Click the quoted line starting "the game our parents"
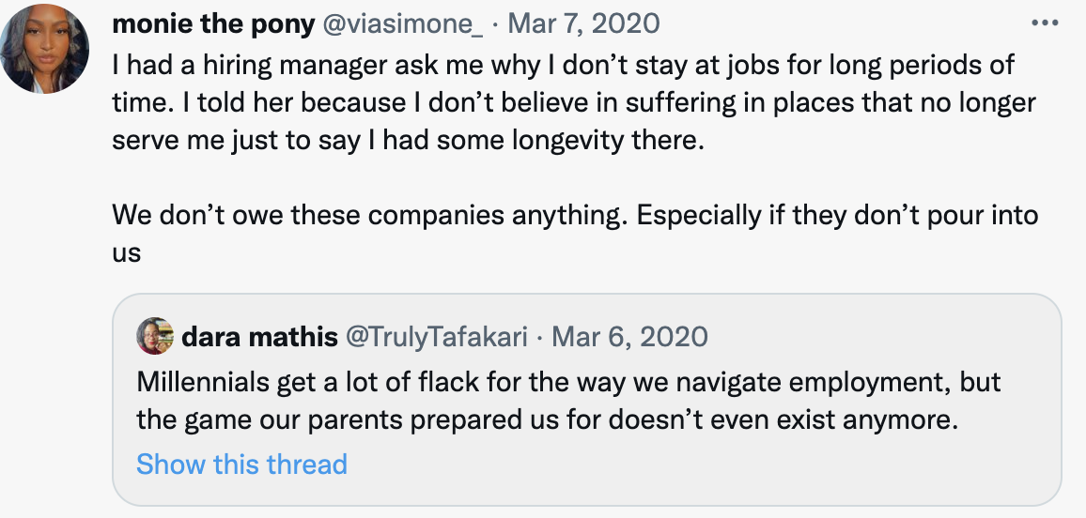 coord(546,419)
